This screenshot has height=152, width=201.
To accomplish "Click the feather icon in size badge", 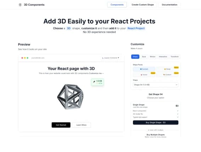I will (x=94, y=82).
